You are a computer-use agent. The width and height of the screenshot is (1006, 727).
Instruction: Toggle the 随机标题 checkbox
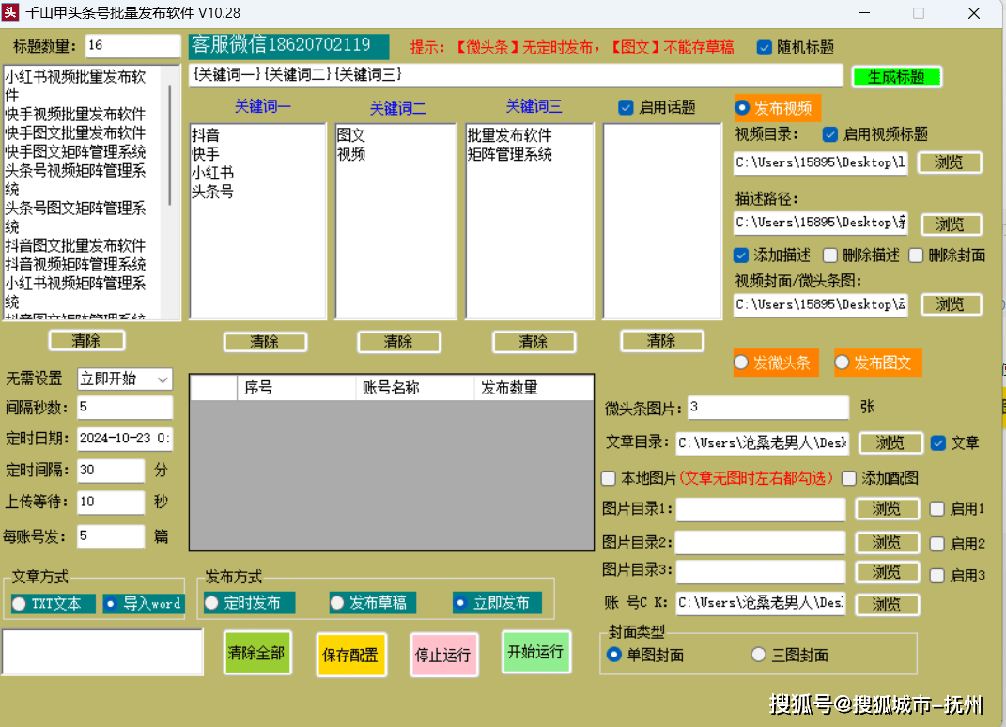click(x=764, y=48)
